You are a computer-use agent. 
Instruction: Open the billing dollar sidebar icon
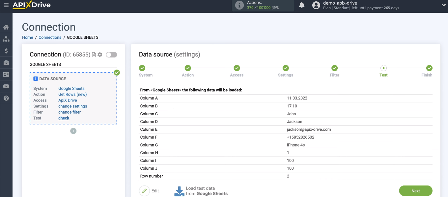tap(6, 51)
